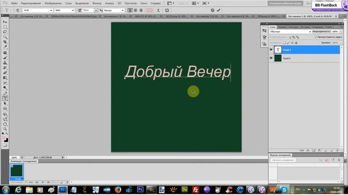Image resolution: width=348 pixels, height=195 pixels.
Task: Select the Rectangular Marquee tool
Action: click(5, 27)
